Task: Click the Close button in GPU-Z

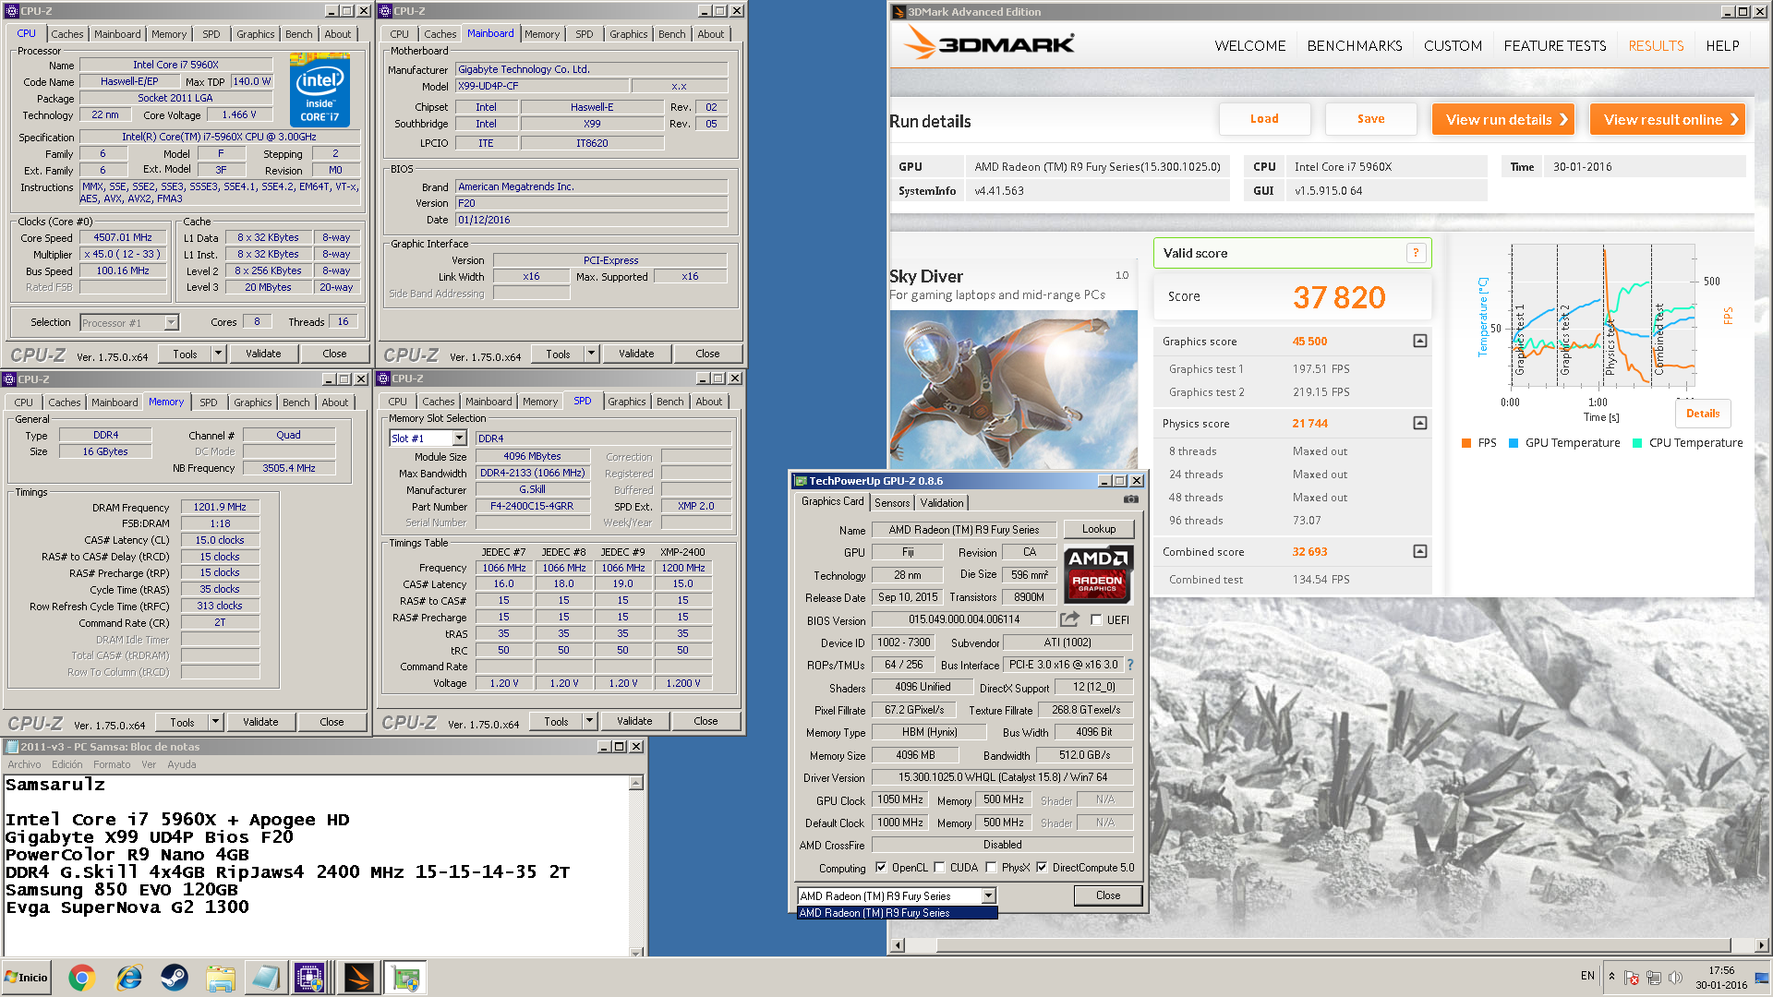Action: [x=1108, y=895]
